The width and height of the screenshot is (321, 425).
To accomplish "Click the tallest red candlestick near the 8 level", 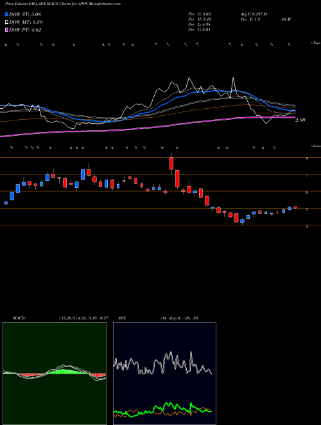I will click(x=171, y=164).
